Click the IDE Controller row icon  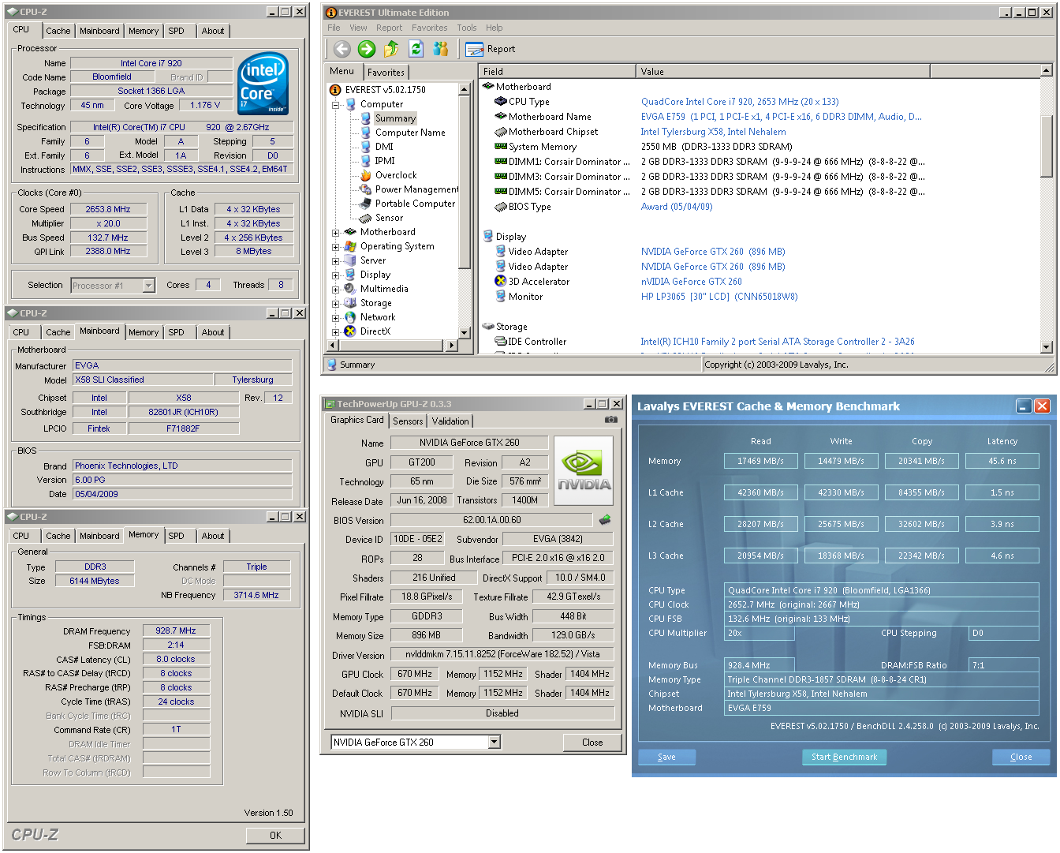tap(500, 342)
